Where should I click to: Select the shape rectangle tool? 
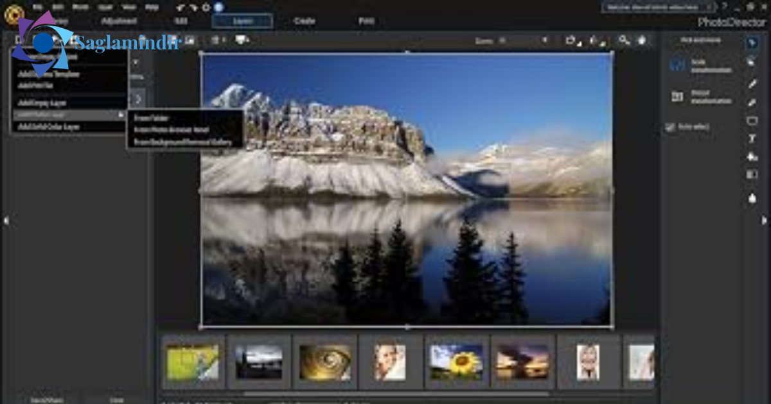752,121
